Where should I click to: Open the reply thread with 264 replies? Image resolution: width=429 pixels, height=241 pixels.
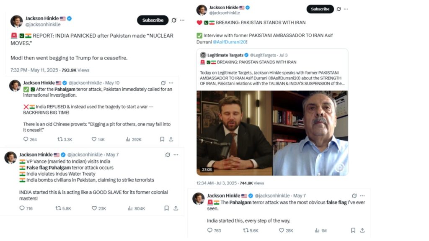(26, 139)
